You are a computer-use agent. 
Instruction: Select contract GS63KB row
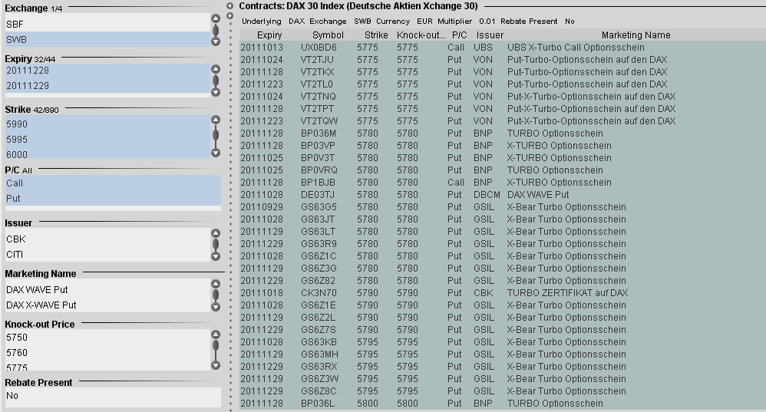click(x=502, y=342)
